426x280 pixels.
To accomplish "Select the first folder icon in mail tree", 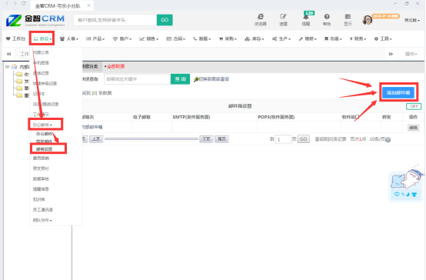I will (19, 74).
